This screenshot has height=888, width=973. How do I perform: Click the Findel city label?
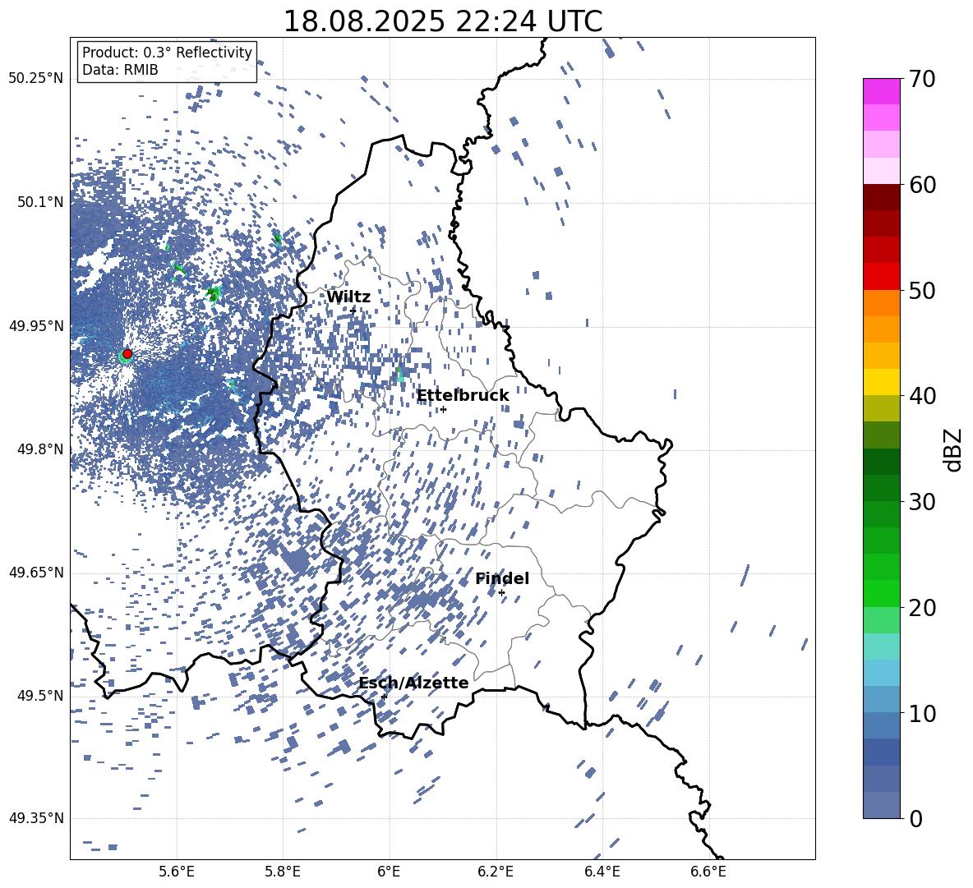click(x=502, y=578)
